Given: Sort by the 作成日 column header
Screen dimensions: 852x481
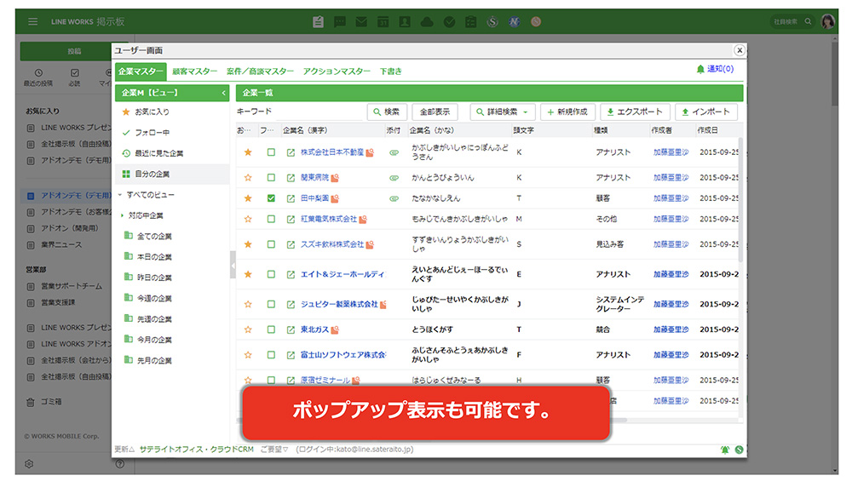Looking at the screenshot, I should click(707, 130).
